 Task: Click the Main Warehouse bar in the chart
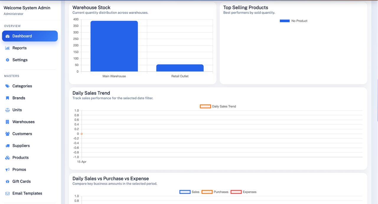pyautogui.click(x=114, y=46)
